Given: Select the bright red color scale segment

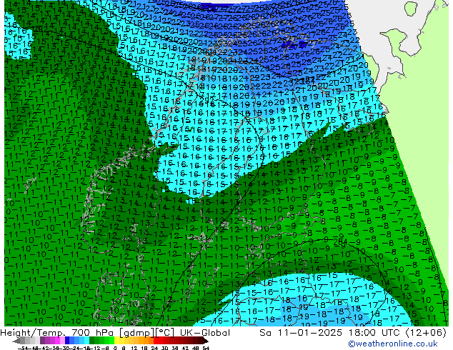Looking at the screenshot, I should click(x=156, y=341).
